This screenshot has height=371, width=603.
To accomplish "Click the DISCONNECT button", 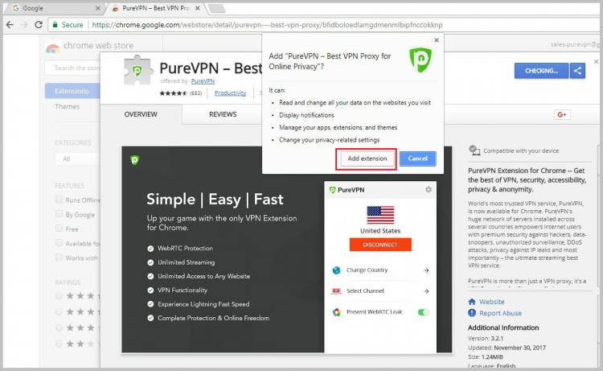I will click(380, 245).
